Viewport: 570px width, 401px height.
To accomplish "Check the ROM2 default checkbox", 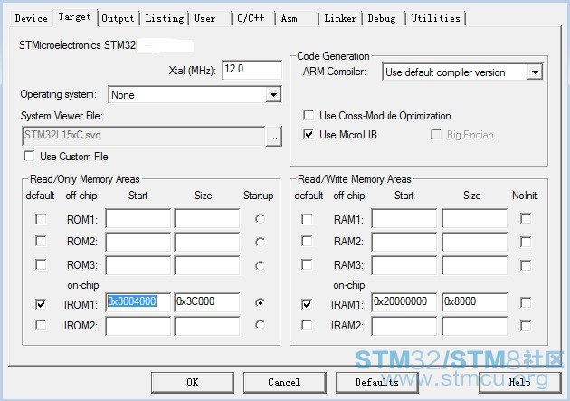I will [41, 241].
